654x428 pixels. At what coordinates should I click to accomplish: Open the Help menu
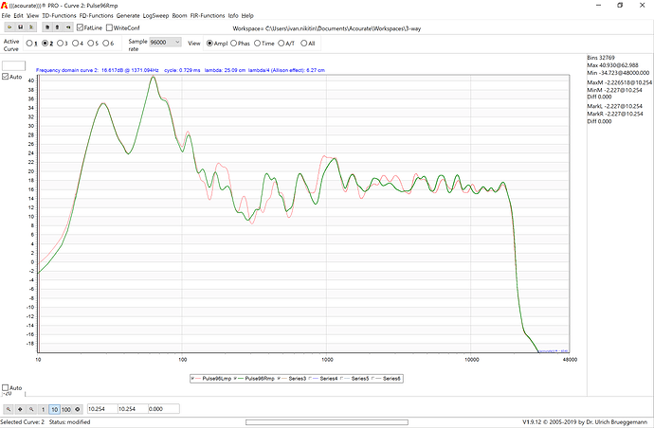pyautogui.click(x=247, y=15)
